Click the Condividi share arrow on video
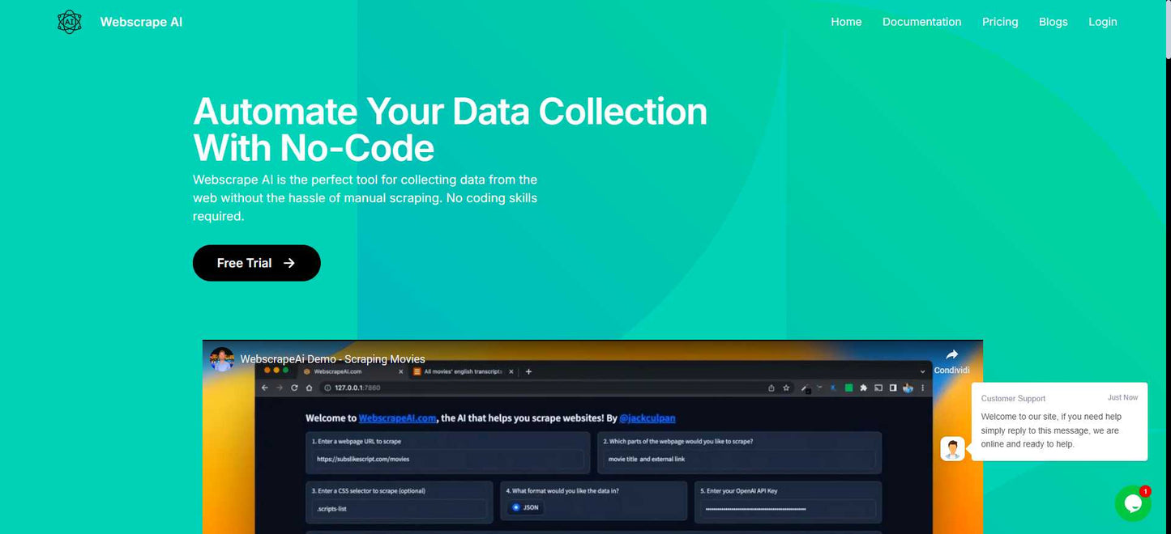 (x=951, y=355)
